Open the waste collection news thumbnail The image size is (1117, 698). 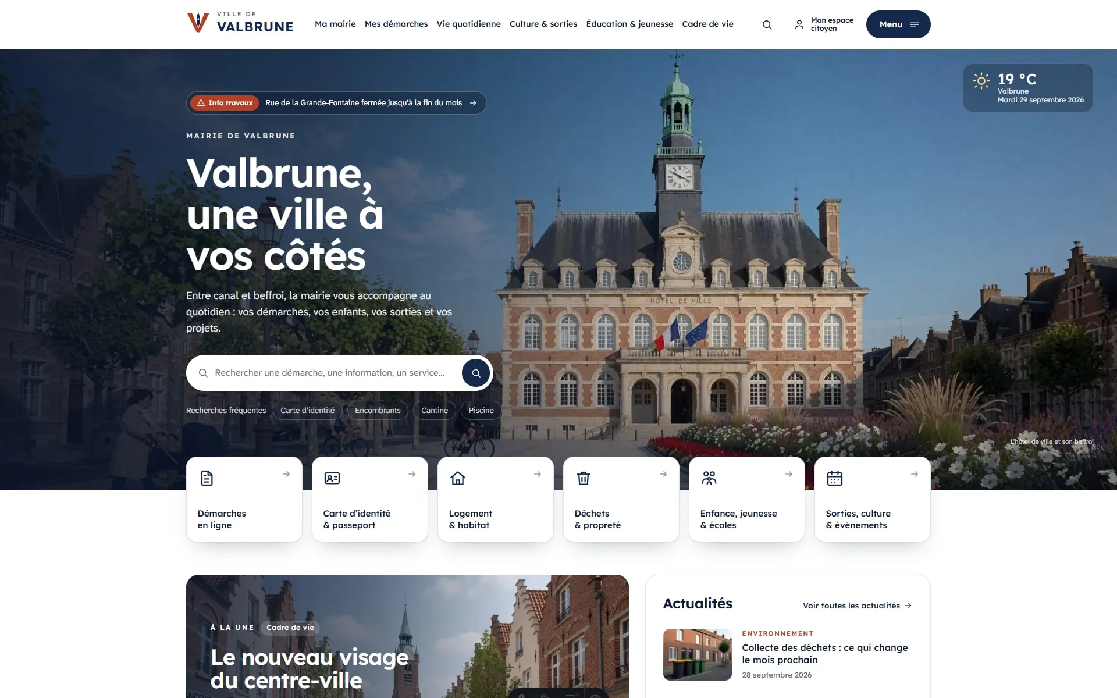point(697,654)
